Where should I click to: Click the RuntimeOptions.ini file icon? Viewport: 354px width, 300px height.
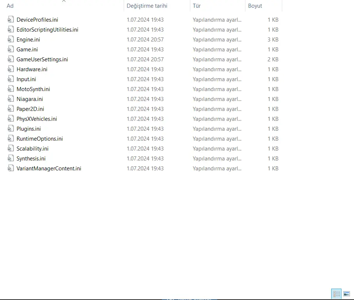10,138
